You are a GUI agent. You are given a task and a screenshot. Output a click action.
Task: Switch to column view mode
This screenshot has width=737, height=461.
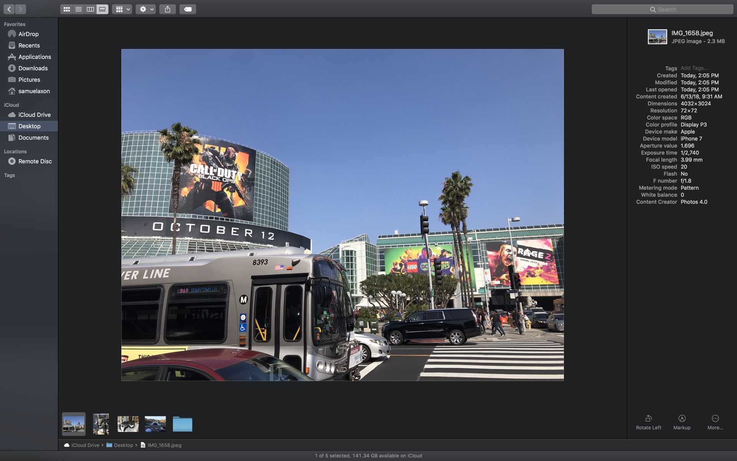pyautogui.click(x=90, y=9)
